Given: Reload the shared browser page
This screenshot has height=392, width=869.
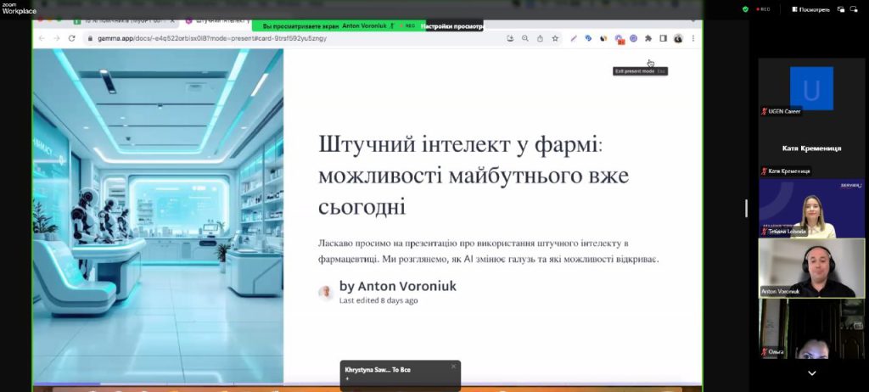Looking at the screenshot, I should 71,38.
